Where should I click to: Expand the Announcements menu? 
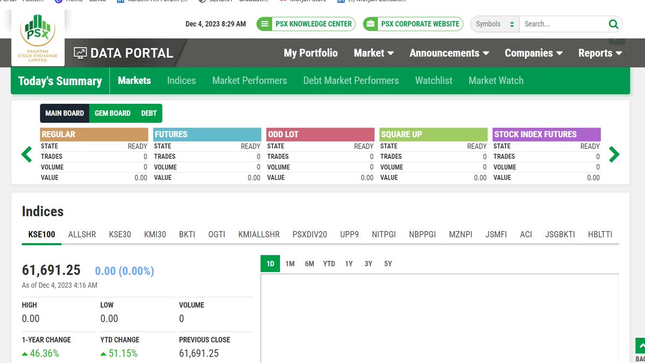pyautogui.click(x=449, y=53)
